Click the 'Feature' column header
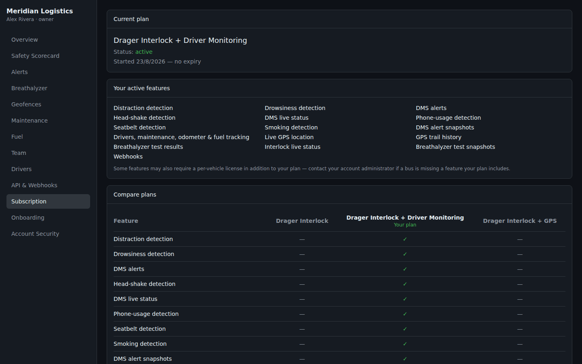 [126, 221]
